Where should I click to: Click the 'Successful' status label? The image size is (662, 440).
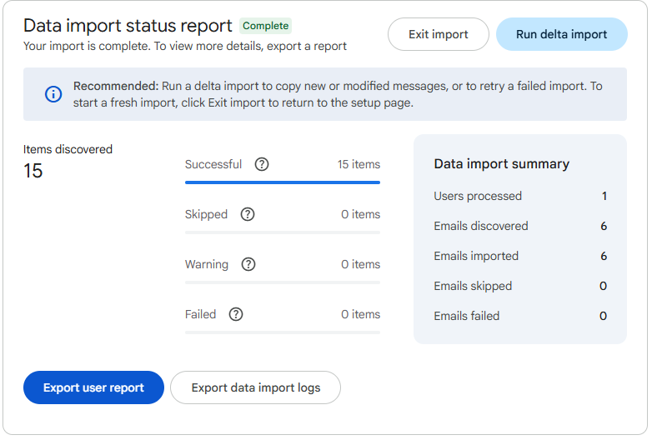(x=213, y=164)
